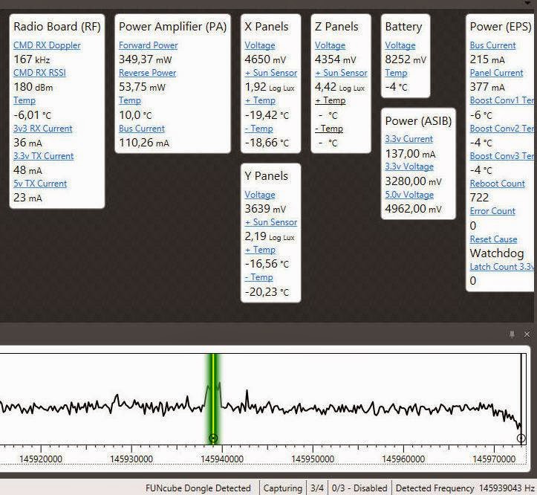537x495 pixels.
Task: Open the Battery Voltage link
Action: pyautogui.click(x=400, y=45)
